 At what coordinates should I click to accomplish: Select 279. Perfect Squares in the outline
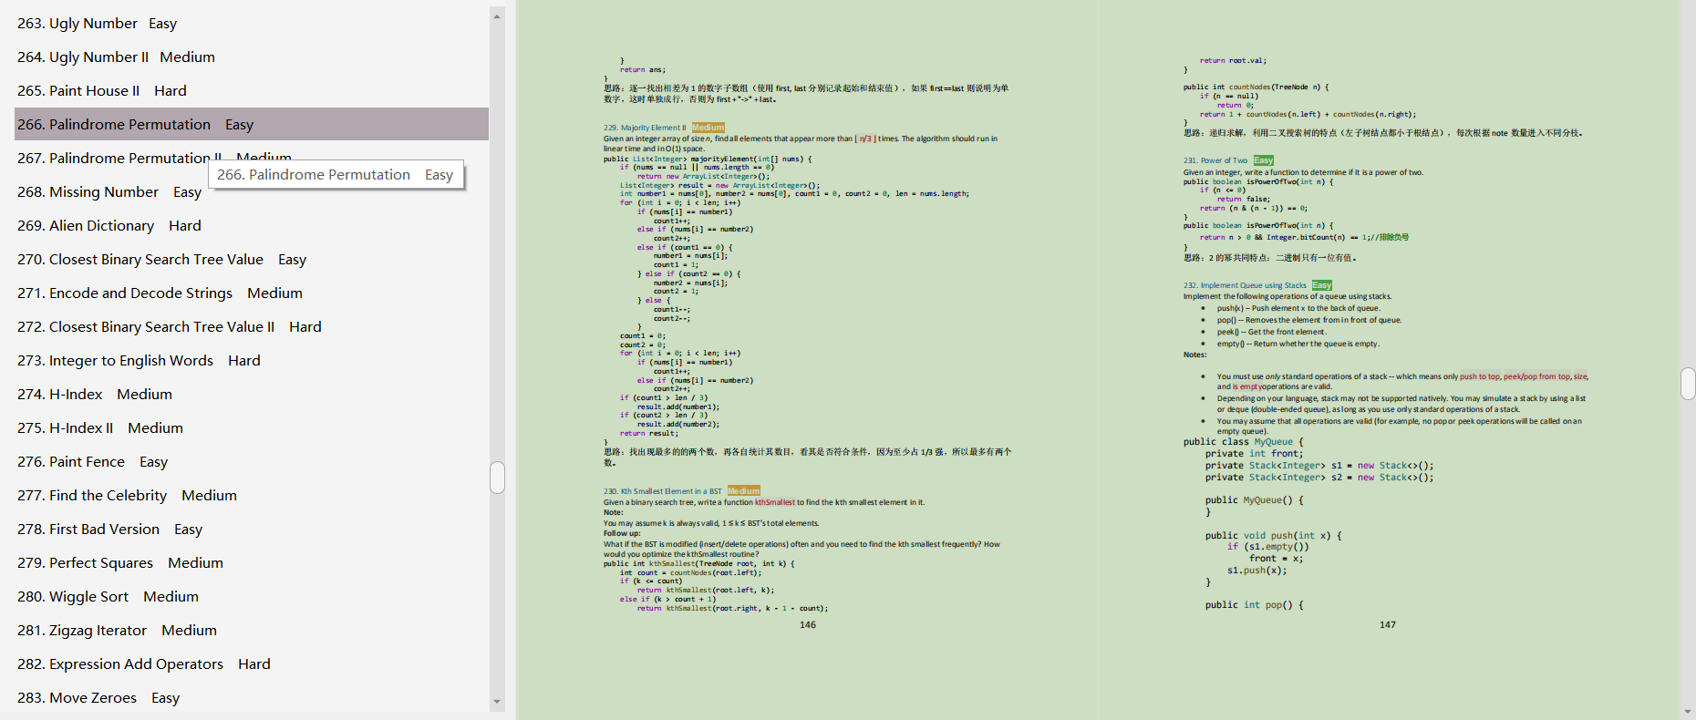pos(119,563)
